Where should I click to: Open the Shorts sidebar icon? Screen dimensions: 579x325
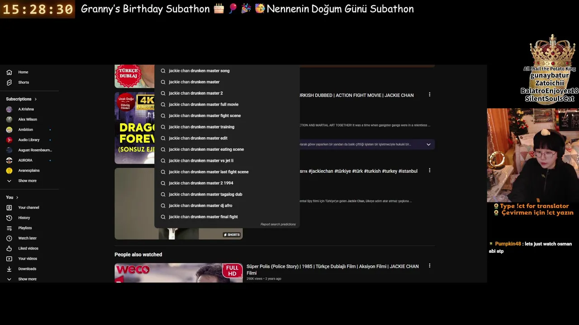[9, 83]
